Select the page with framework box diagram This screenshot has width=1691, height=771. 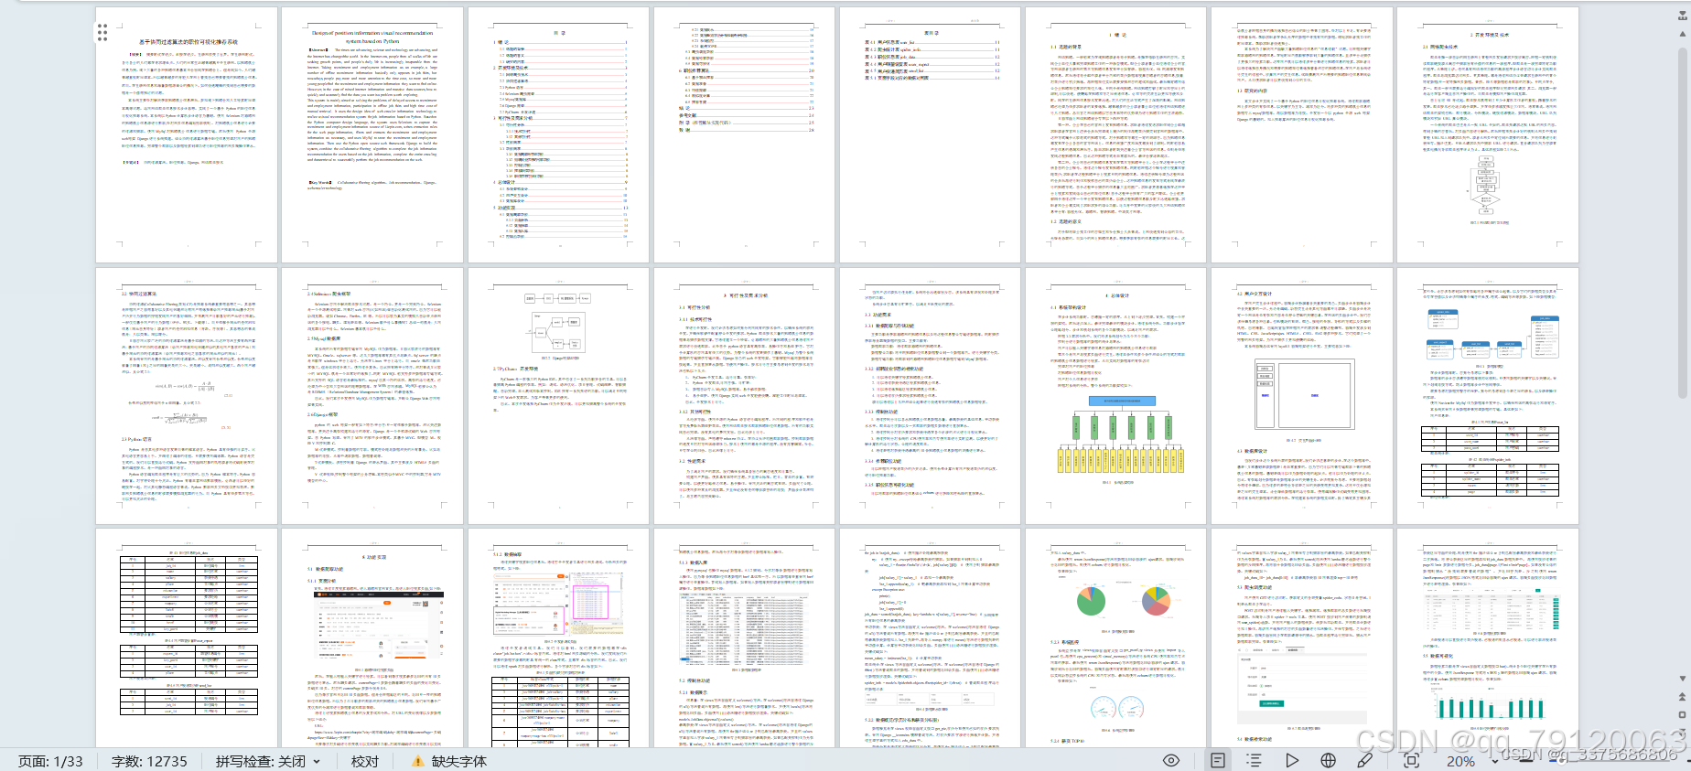pos(558,396)
